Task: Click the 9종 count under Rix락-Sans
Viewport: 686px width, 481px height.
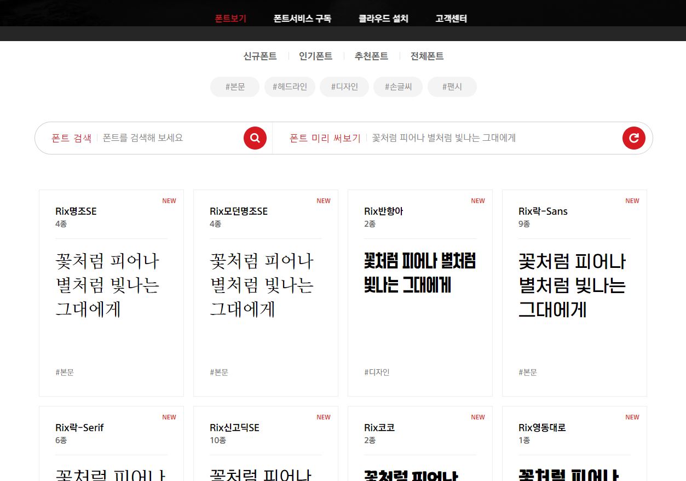Action: pyautogui.click(x=524, y=224)
